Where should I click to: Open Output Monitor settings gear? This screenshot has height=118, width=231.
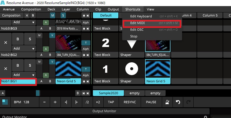[205, 117]
